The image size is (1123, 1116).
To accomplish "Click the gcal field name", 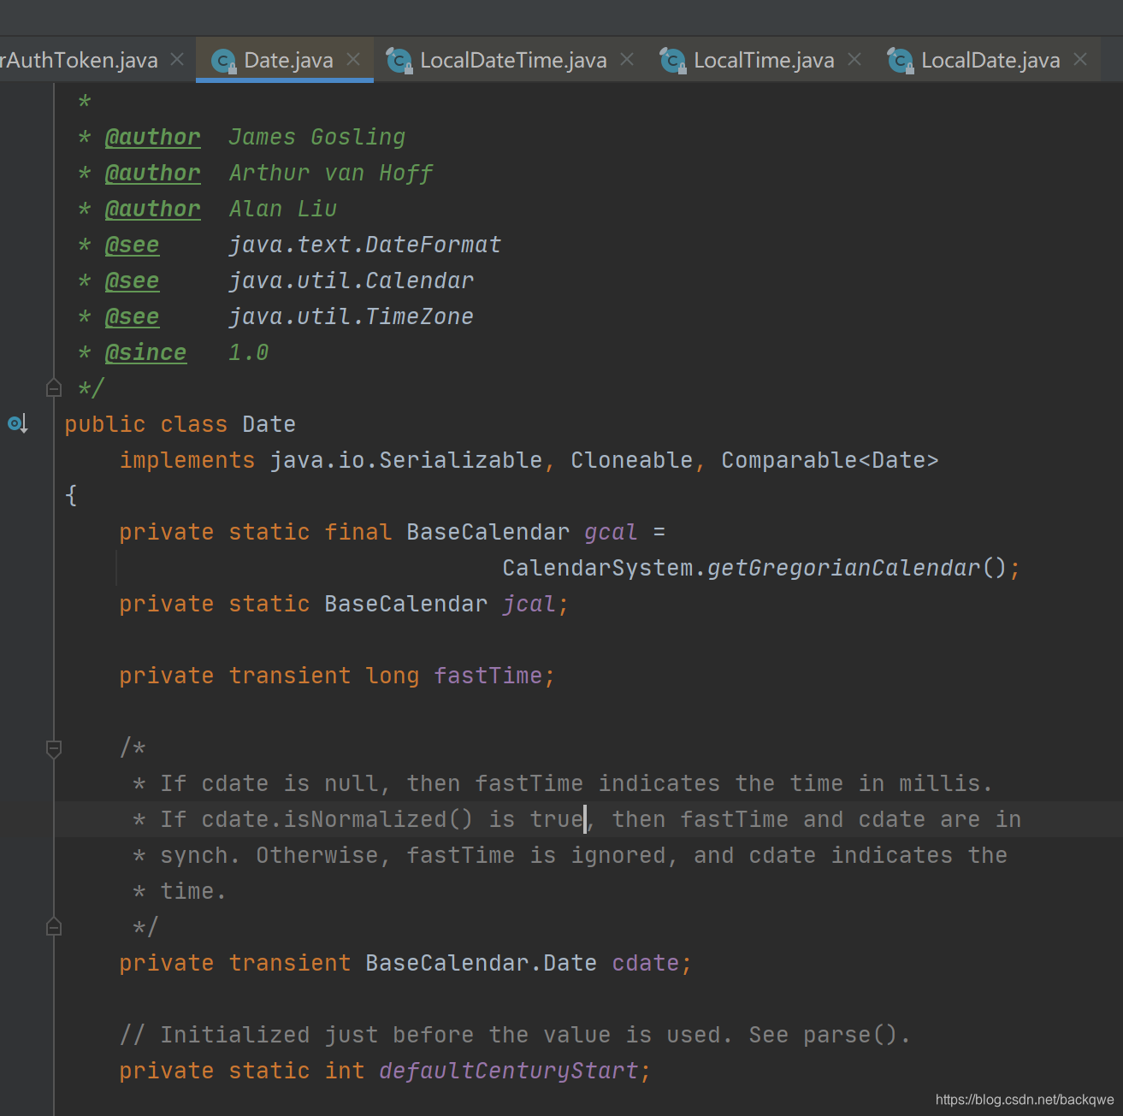I will (612, 532).
